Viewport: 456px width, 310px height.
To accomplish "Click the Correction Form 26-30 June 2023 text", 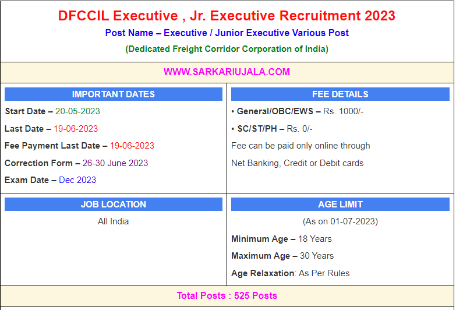I will click(115, 163).
